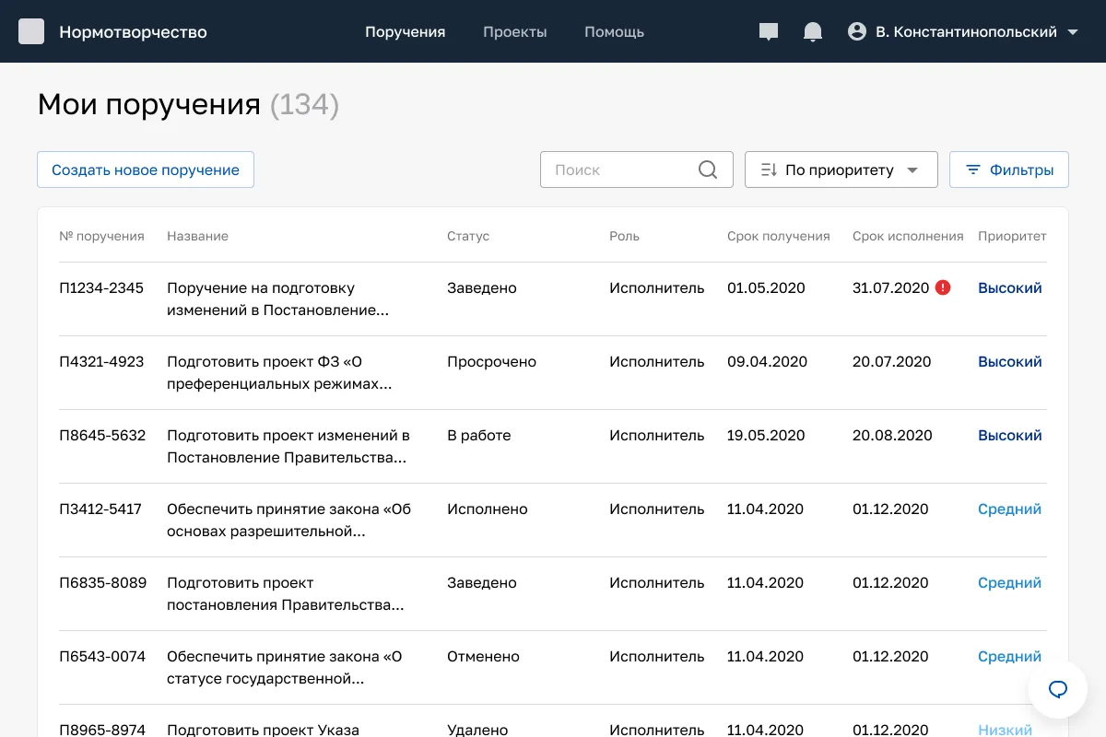Viewport: 1106px width, 737px height.
Task: Go to the Поручения tab
Action: pyautogui.click(x=405, y=31)
